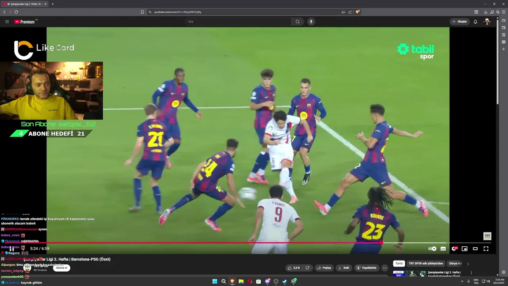
Task: Click the Oluştur create button
Action: (x=460, y=22)
